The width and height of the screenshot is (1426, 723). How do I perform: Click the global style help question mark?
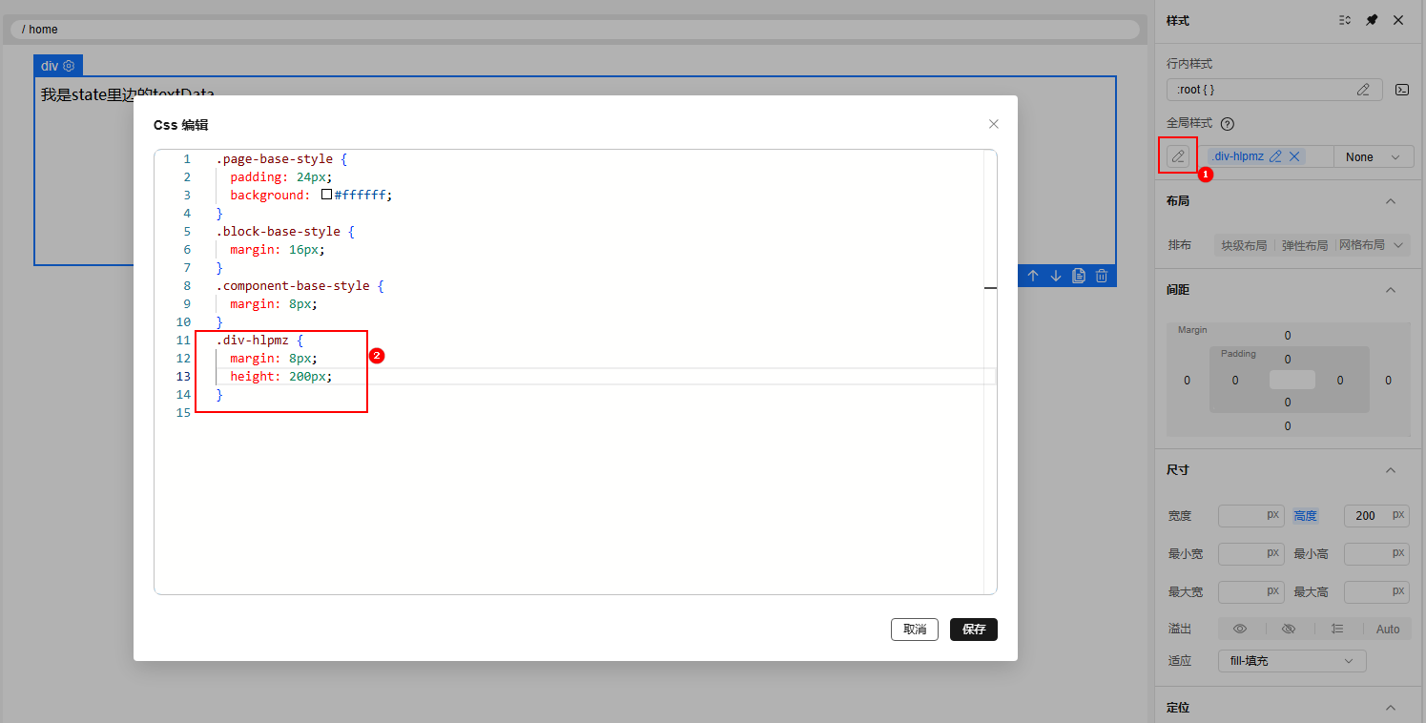(x=1228, y=124)
